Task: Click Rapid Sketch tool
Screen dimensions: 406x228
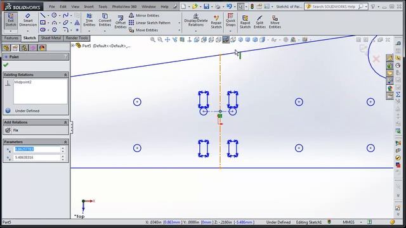Action: [x=245, y=22]
